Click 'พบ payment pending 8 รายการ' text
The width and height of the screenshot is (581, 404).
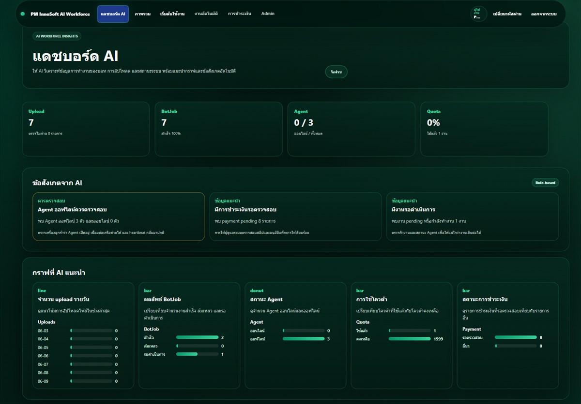pyautogui.click(x=245, y=221)
